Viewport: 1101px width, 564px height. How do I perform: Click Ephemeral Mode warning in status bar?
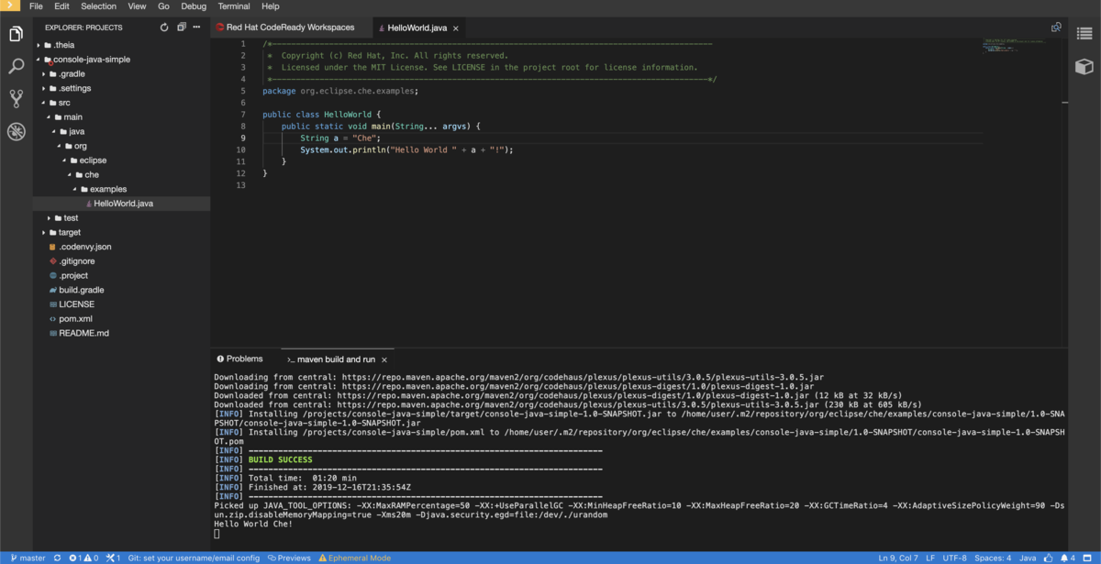tap(354, 558)
